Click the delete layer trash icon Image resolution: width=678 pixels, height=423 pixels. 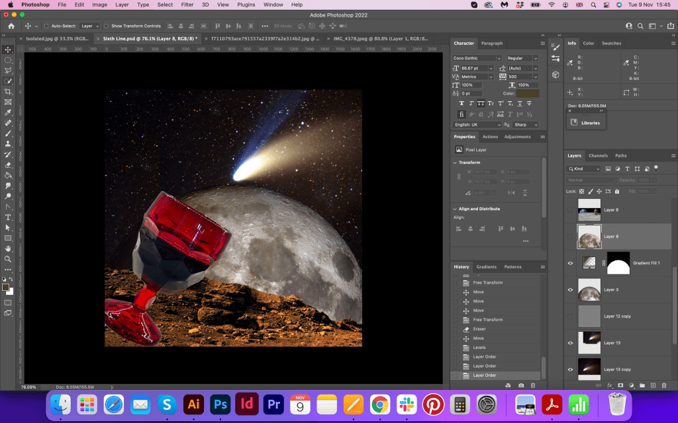[x=664, y=385]
